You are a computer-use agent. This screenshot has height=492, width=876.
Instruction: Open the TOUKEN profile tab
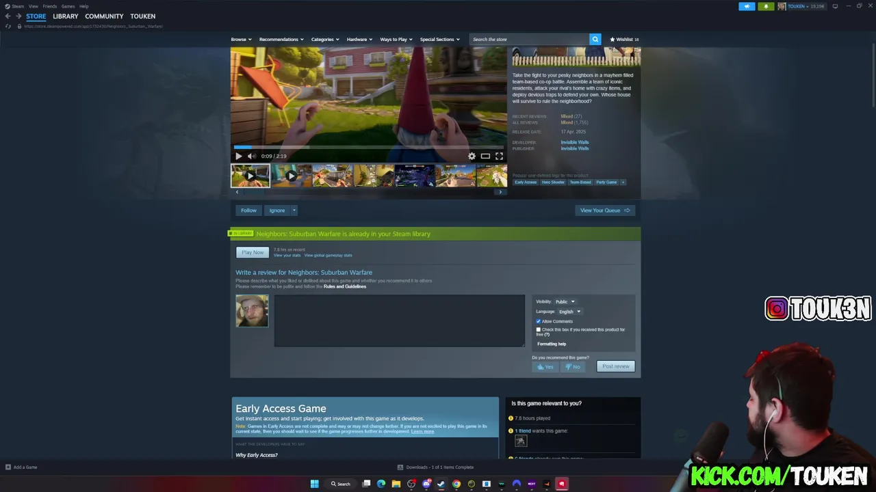click(x=143, y=16)
